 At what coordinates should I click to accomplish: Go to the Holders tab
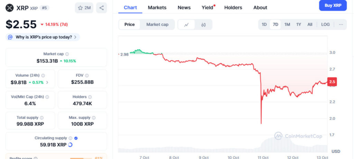pyautogui.click(x=233, y=8)
